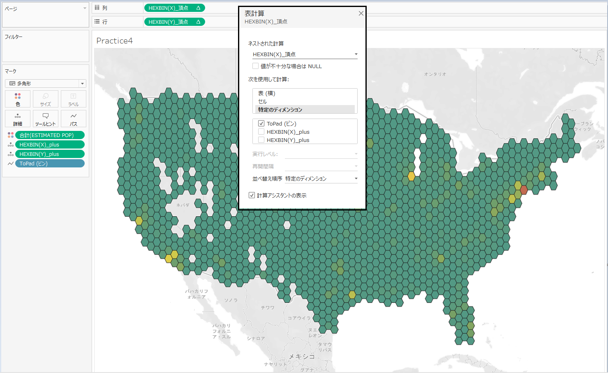Click the delta icon on columns HEXBIN(X) pill
This screenshot has height=373, width=608.
(x=198, y=8)
